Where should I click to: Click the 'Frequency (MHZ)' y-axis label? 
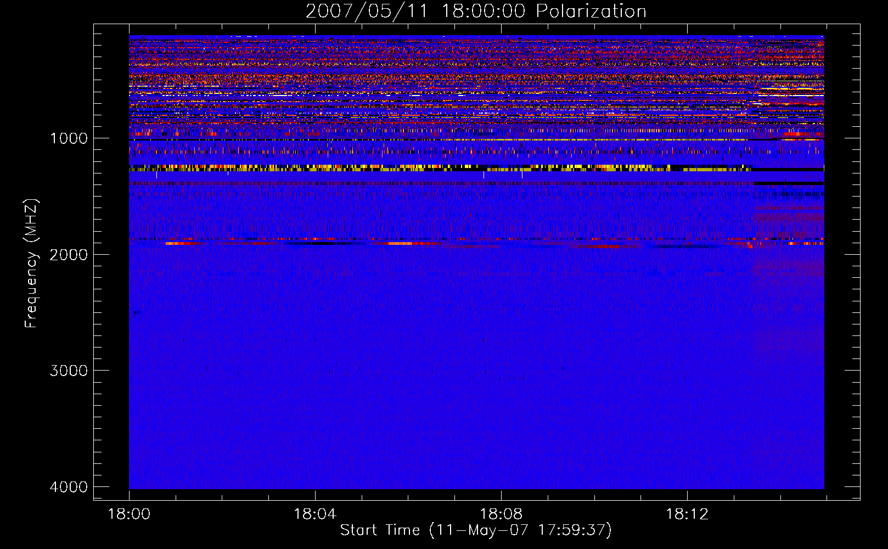point(31,264)
